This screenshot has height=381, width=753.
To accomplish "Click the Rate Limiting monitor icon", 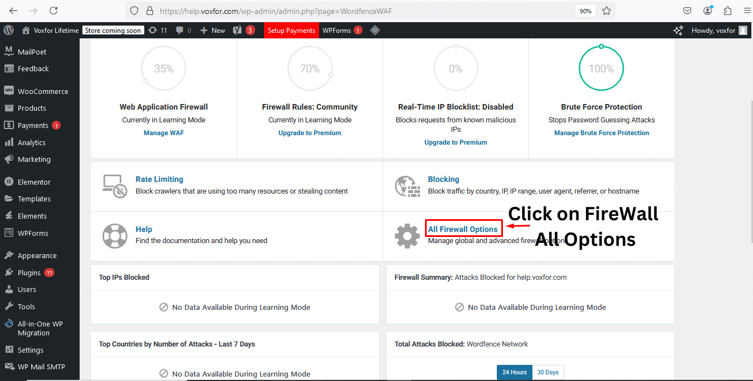I will (115, 186).
